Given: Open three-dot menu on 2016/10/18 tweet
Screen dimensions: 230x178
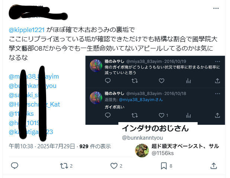Looking at the screenshot, I should (217, 93).
